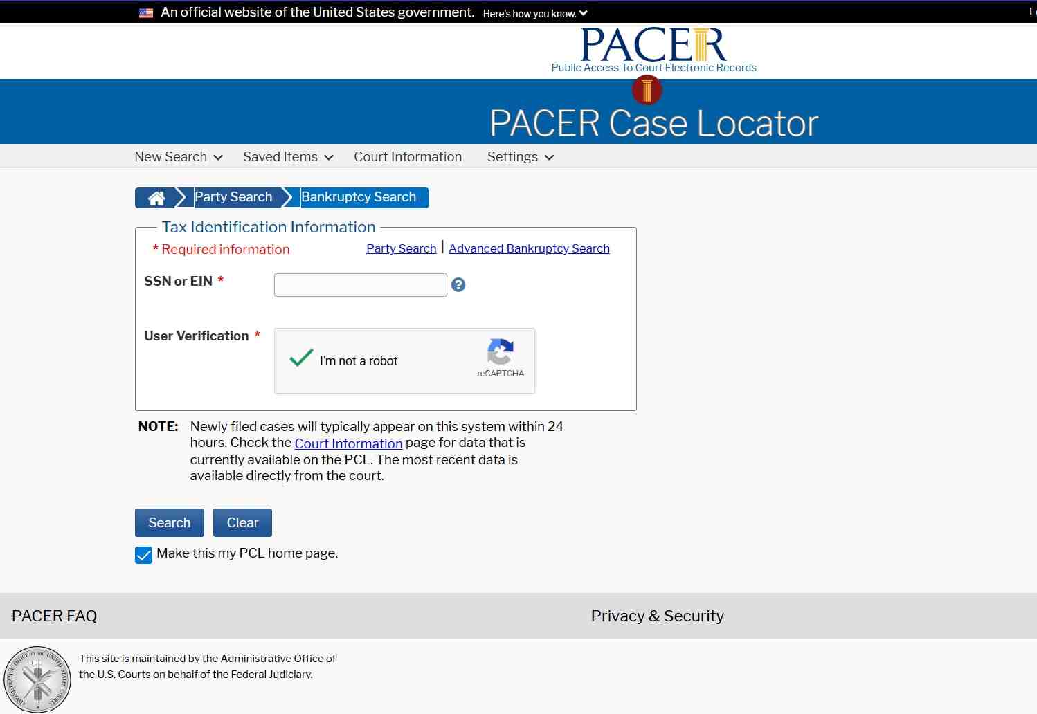
Task: Click the home icon in breadcrumb
Action: point(157,199)
